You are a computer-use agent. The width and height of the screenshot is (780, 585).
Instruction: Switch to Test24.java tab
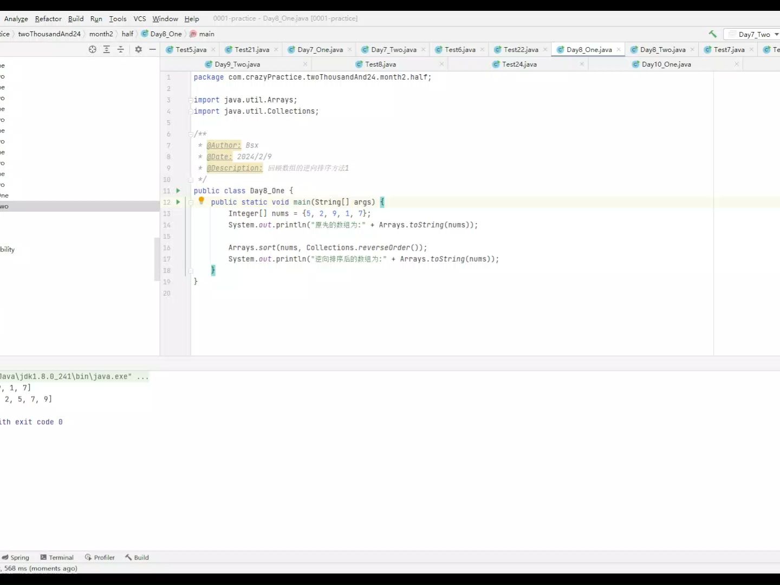(519, 64)
